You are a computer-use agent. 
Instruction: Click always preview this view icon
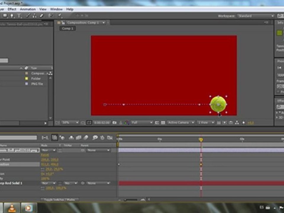(x=58, y=122)
